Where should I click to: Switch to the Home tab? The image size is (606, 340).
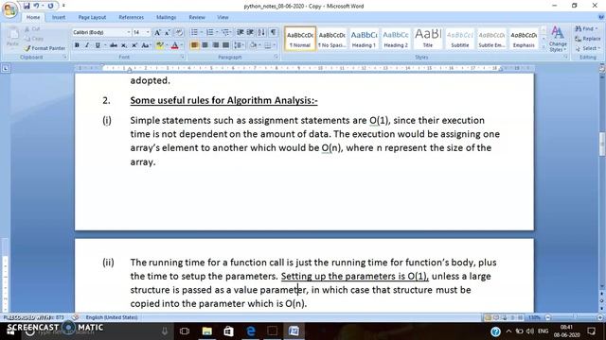tap(33, 17)
